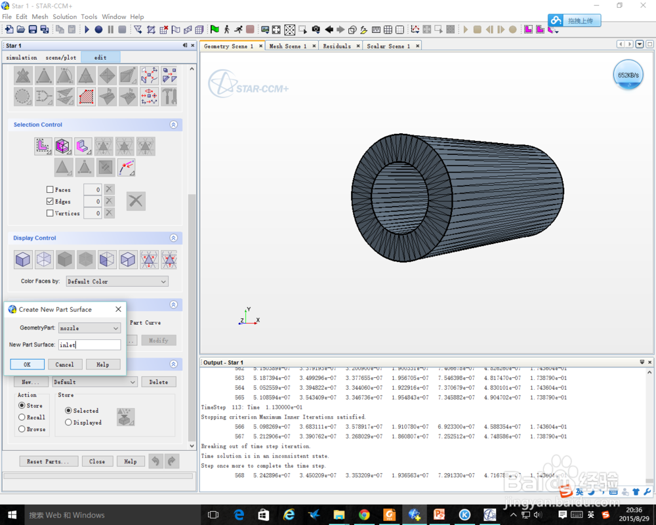The height and width of the screenshot is (525, 656).
Task: Click Help in Create New Part Surface
Action: [102, 364]
